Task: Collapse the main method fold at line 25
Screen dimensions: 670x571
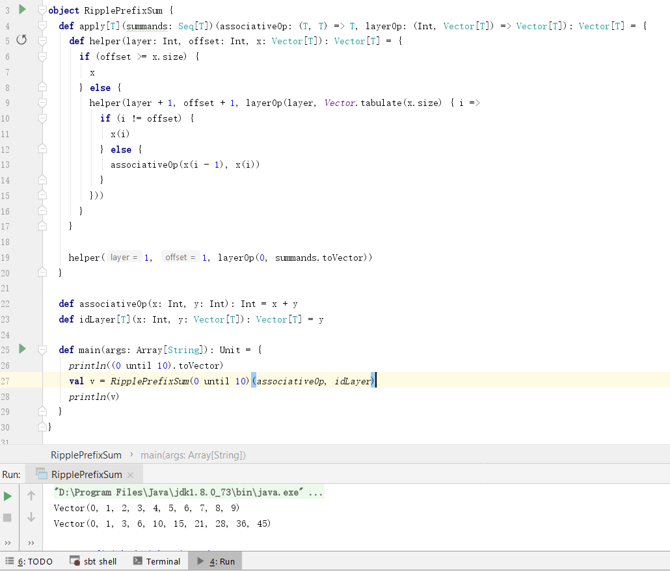Action: 42,350
